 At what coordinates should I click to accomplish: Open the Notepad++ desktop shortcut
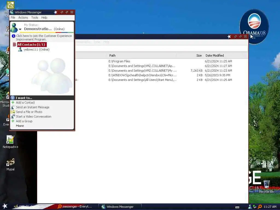point(10,142)
